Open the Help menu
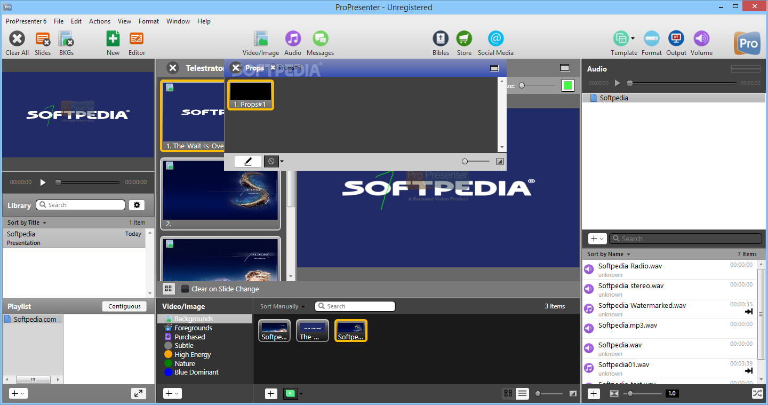 pyautogui.click(x=204, y=21)
